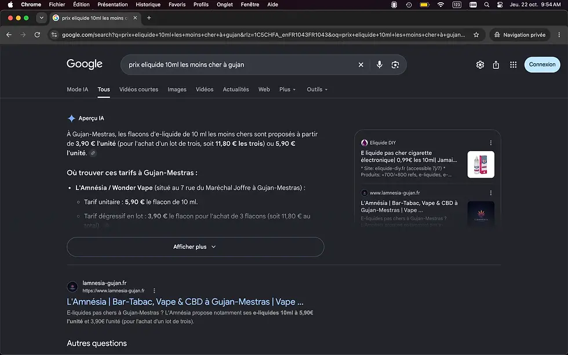
Task: Click the Connexion button
Action: 542,64
